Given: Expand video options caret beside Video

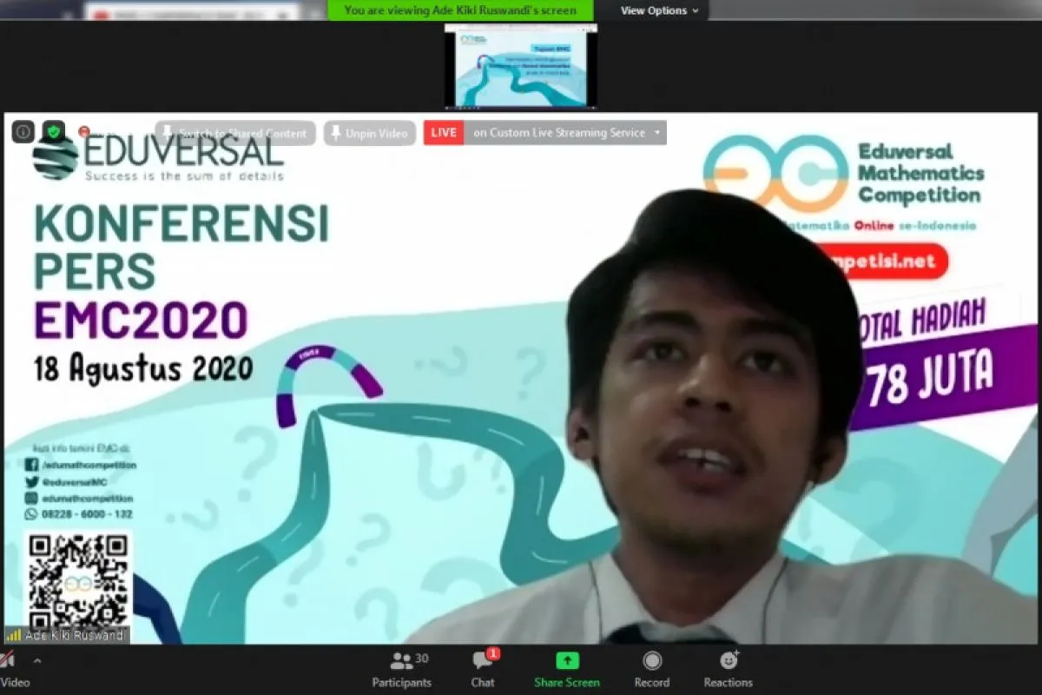Looking at the screenshot, I should [x=37, y=661].
